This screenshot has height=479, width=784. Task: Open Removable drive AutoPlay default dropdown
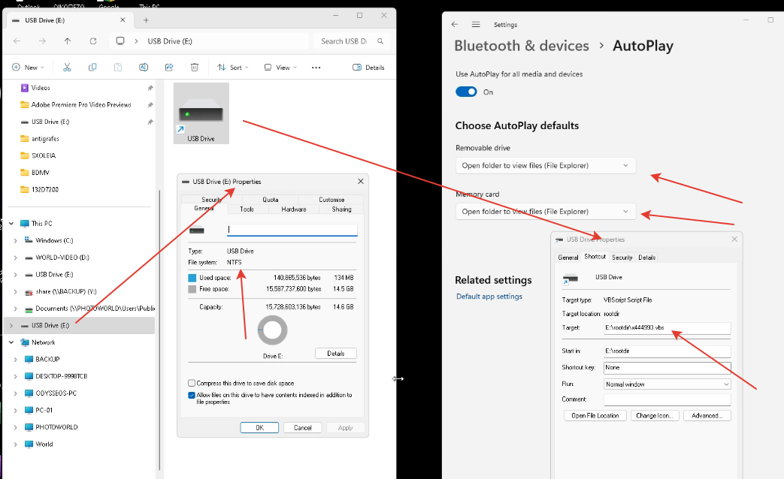pos(546,165)
